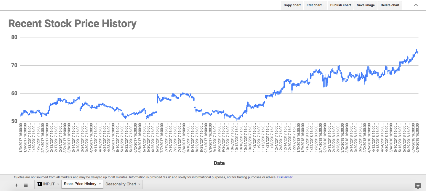Viewport: 426px width, 191px height.
Task: Switch to the Seasonality Chart tab
Action: point(121,184)
